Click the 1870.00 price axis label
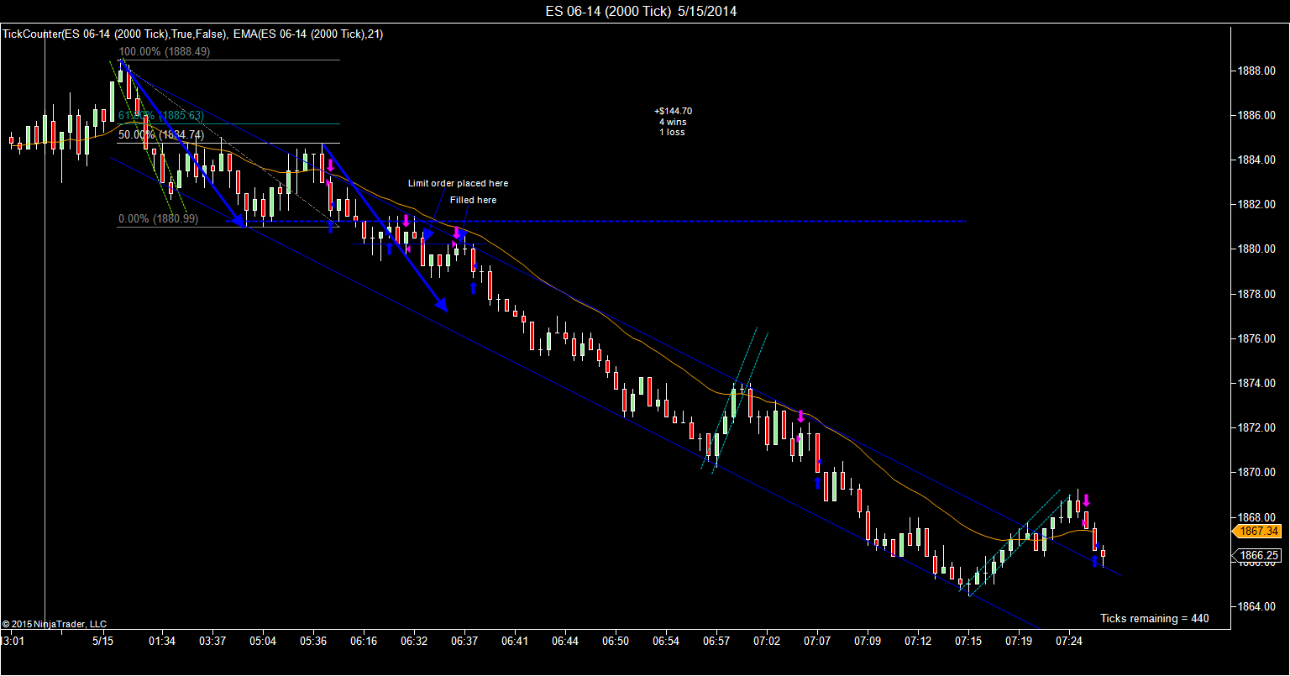The image size is (1290, 676). click(1257, 473)
